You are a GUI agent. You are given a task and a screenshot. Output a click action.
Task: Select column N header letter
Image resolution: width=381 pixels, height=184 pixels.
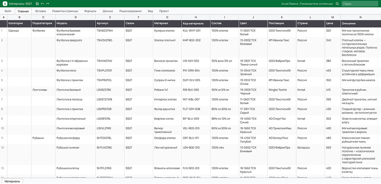click(x=361, y=17)
